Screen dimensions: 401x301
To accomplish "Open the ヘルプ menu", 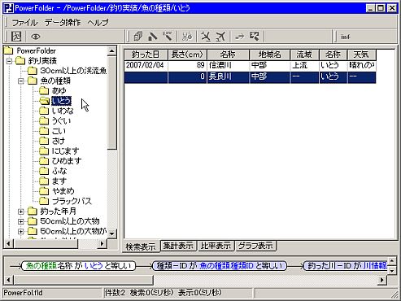I will click(98, 22).
